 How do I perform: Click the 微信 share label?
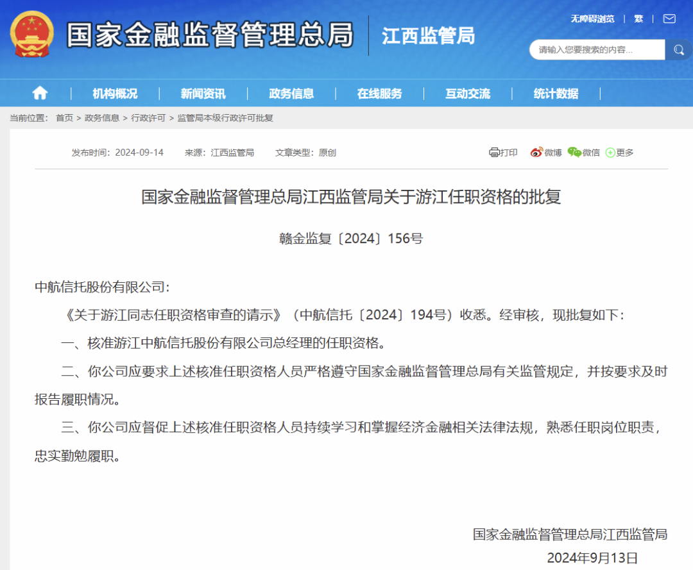point(591,153)
